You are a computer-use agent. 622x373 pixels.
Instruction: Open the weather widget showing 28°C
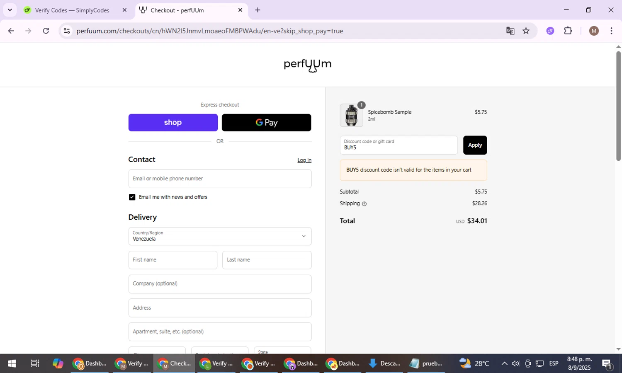coord(475,363)
